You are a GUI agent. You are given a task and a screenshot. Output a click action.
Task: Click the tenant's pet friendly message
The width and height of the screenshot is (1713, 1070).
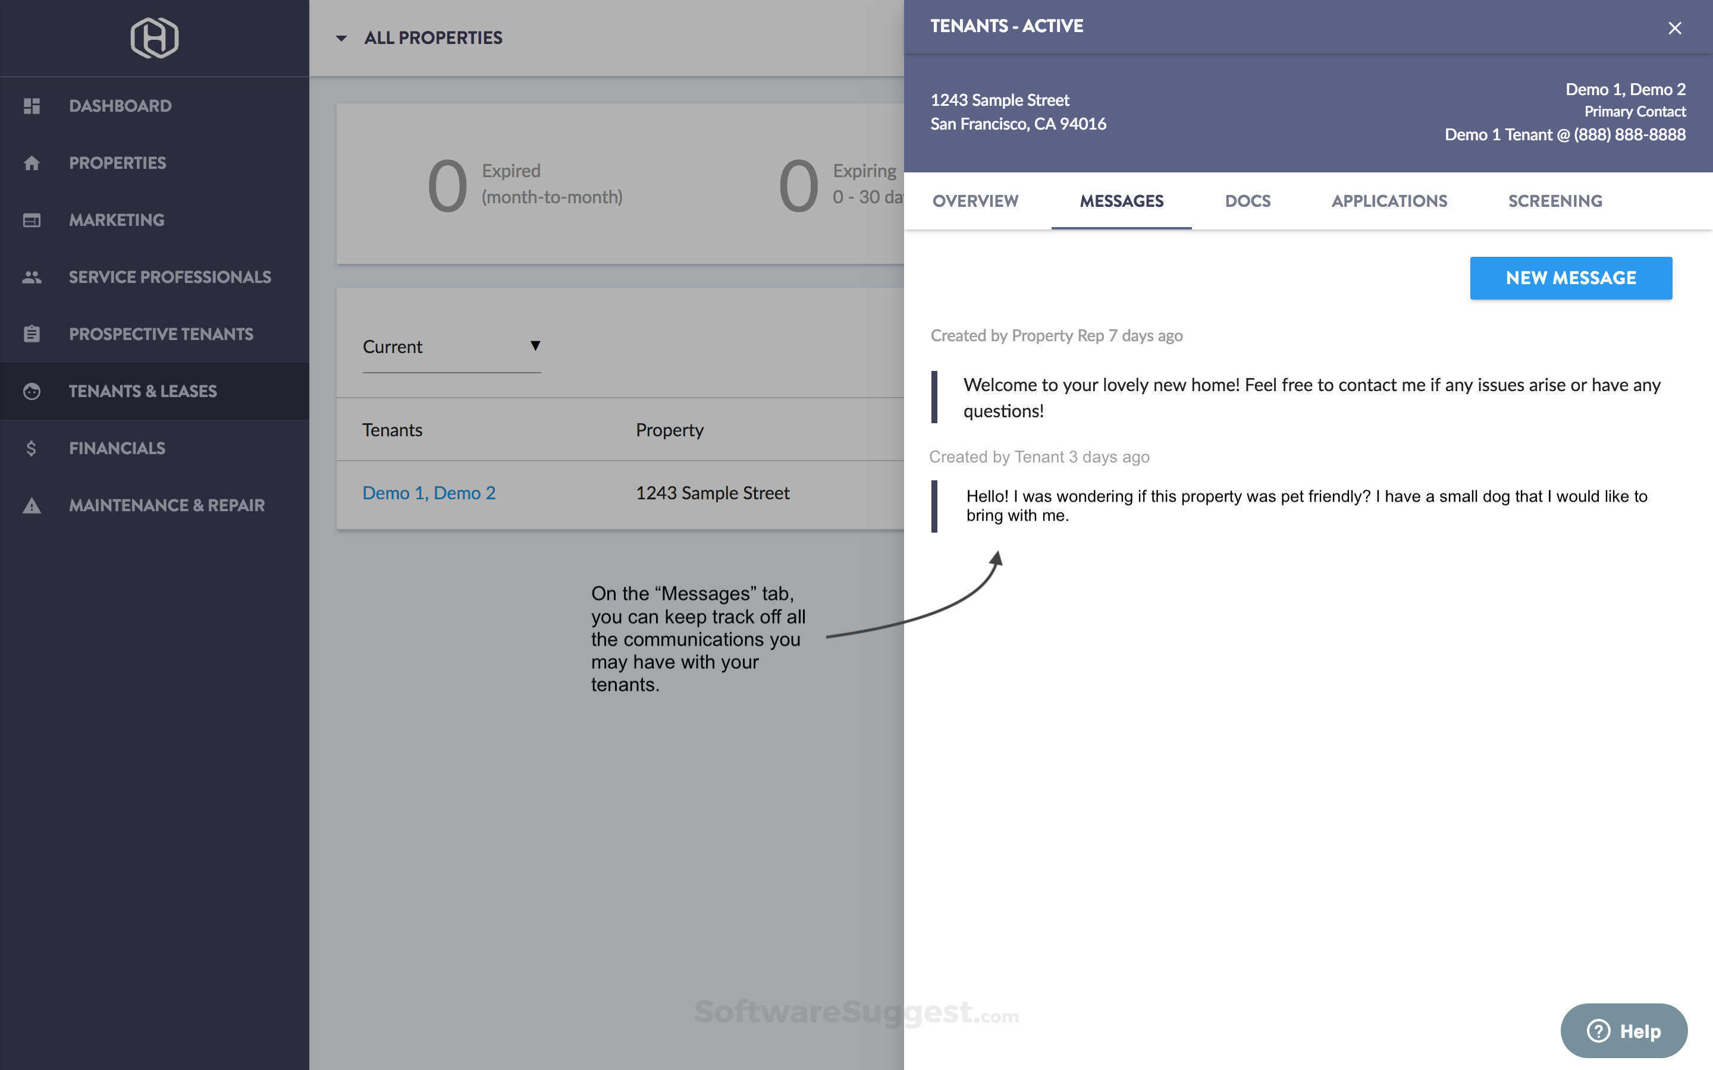tap(1306, 505)
